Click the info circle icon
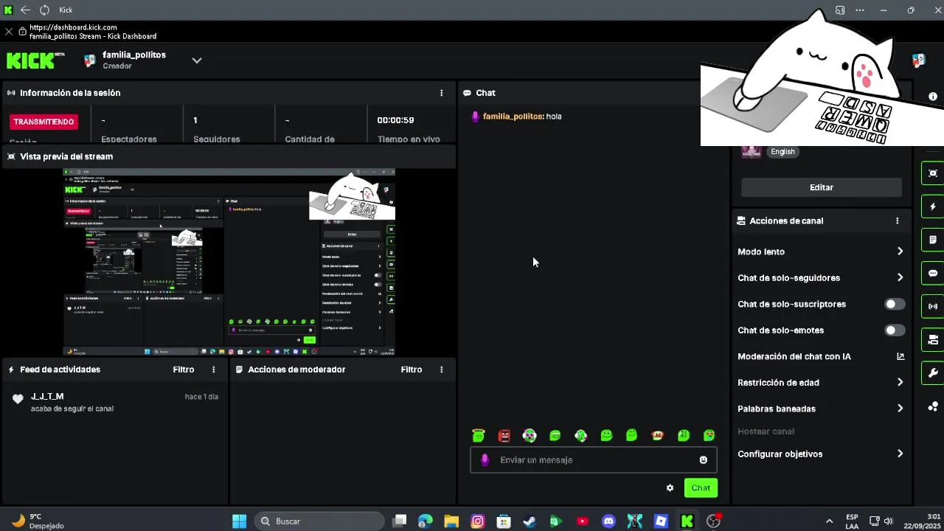 933,97
